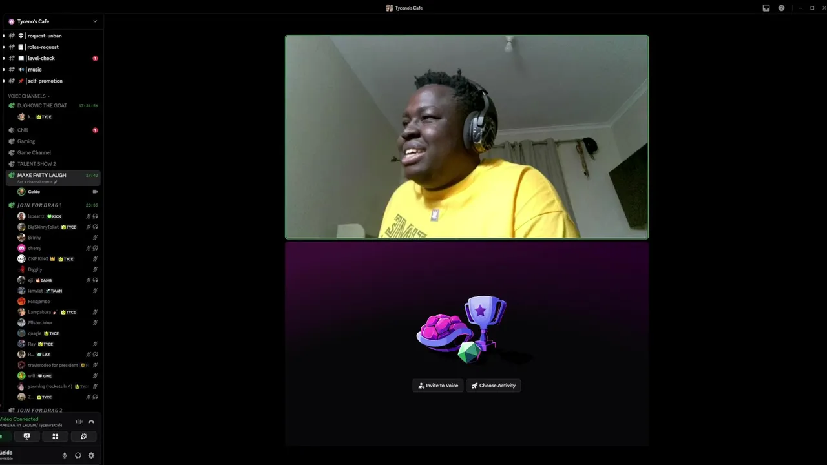The height and width of the screenshot is (465, 827).
Task: Open the self-promotion text channel
Action: pyautogui.click(x=53, y=81)
